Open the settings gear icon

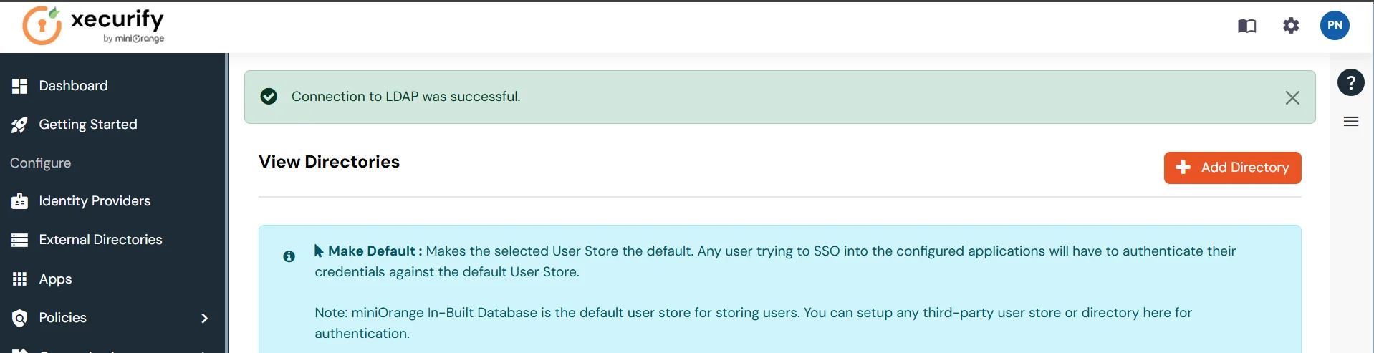click(1291, 26)
